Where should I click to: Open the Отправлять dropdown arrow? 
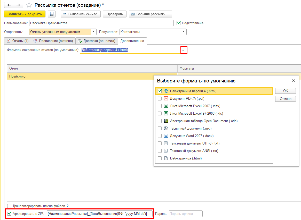click(x=93, y=32)
